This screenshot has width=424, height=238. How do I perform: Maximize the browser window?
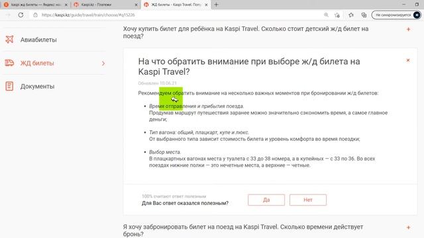tap(417, 5)
